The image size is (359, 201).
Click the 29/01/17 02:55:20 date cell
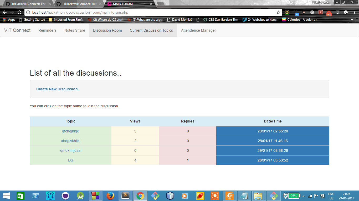point(273,131)
